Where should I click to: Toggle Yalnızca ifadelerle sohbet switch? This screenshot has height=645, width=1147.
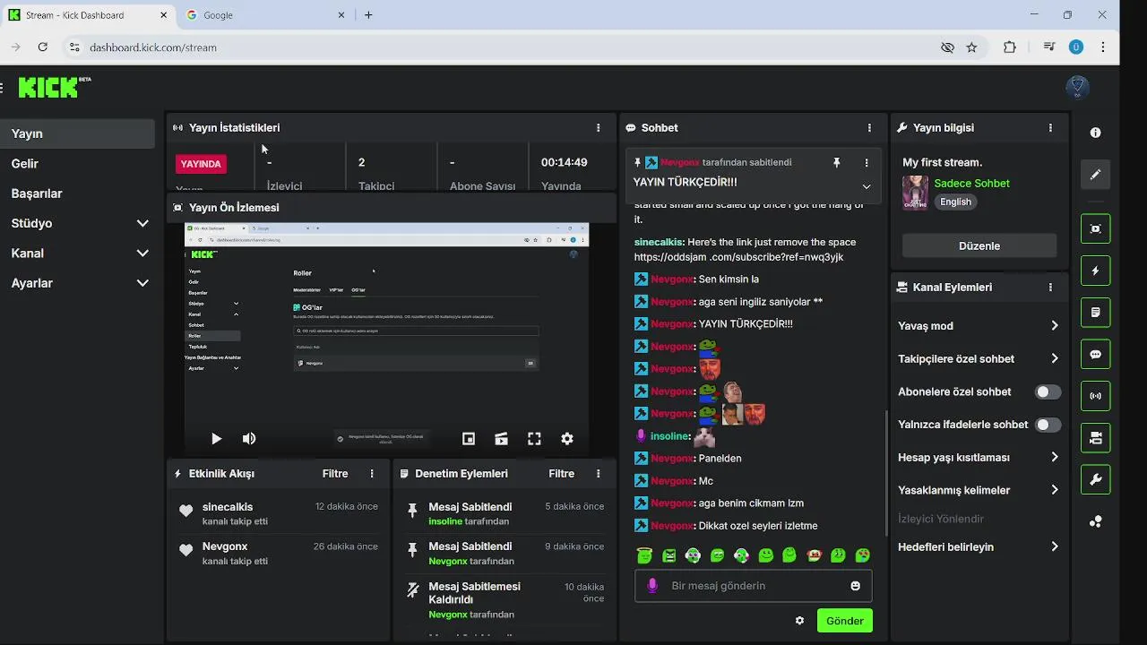pos(1048,425)
